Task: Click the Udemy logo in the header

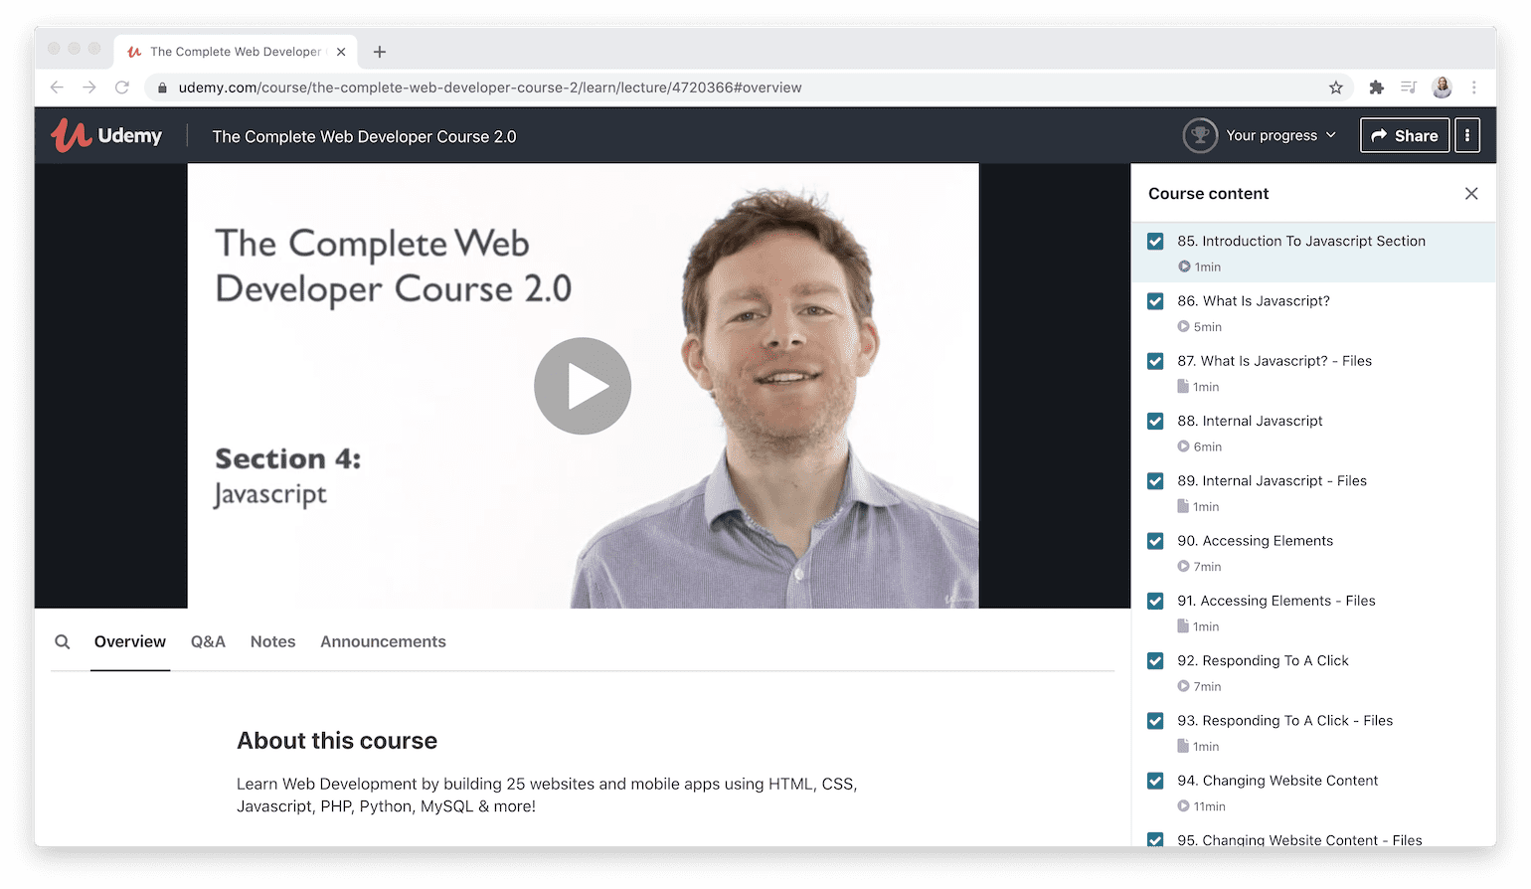Action: [x=106, y=135]
